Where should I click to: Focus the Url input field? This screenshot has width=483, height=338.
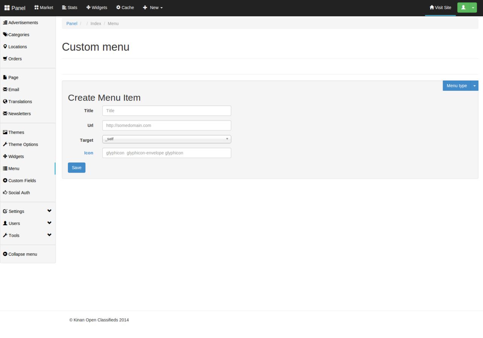pyautogui.click(x=167, y=125)
